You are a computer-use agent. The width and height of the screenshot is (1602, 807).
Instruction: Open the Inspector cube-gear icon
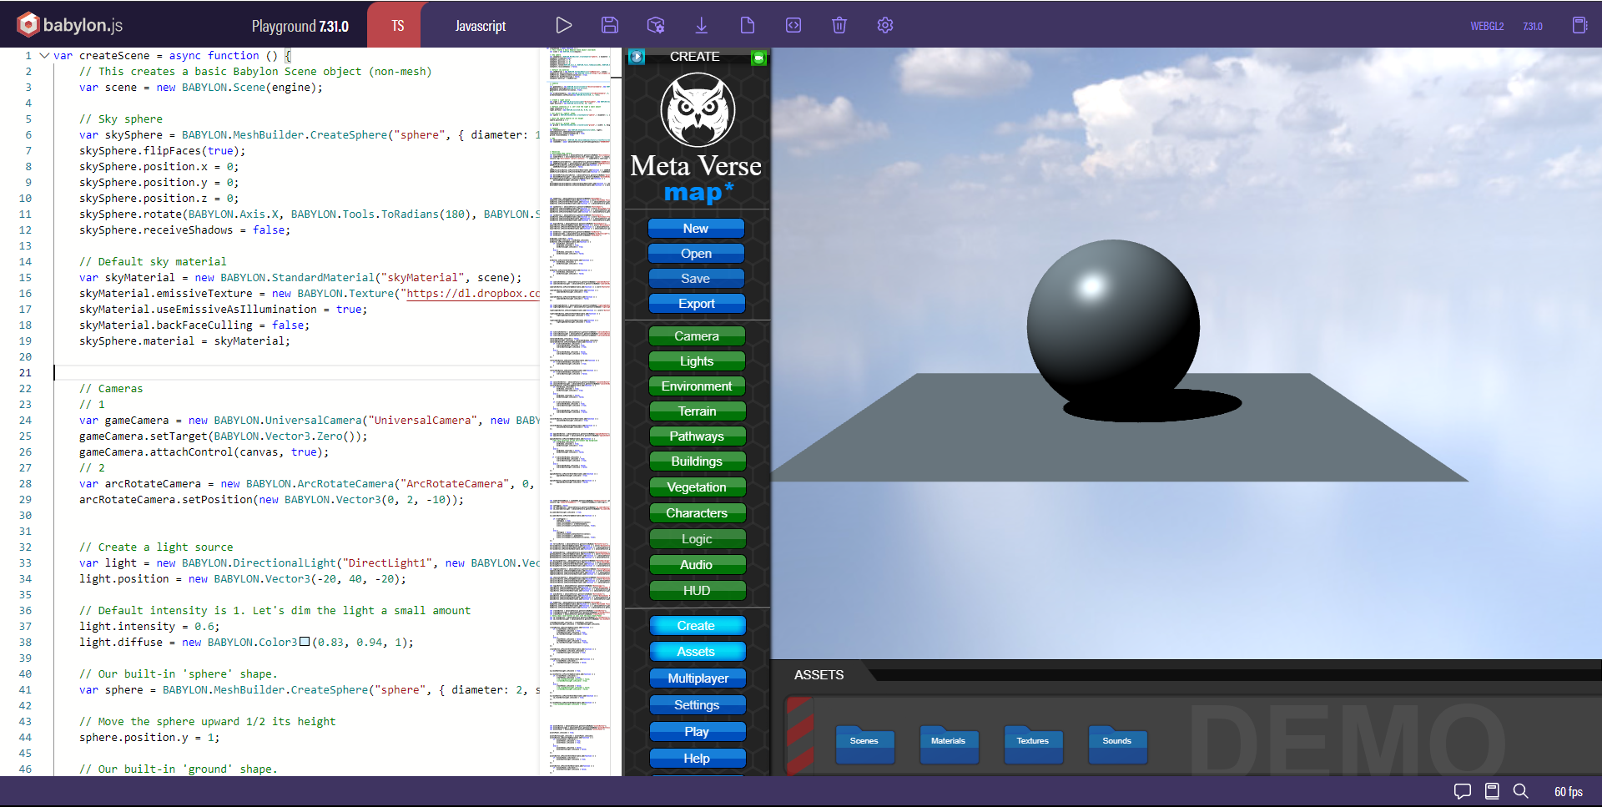(656, 25)
